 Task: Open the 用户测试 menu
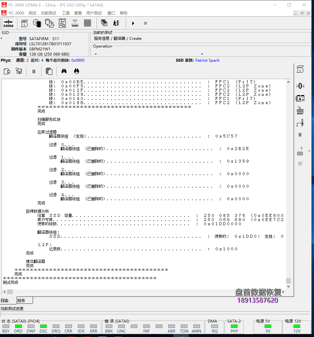[x=94, y=13]
